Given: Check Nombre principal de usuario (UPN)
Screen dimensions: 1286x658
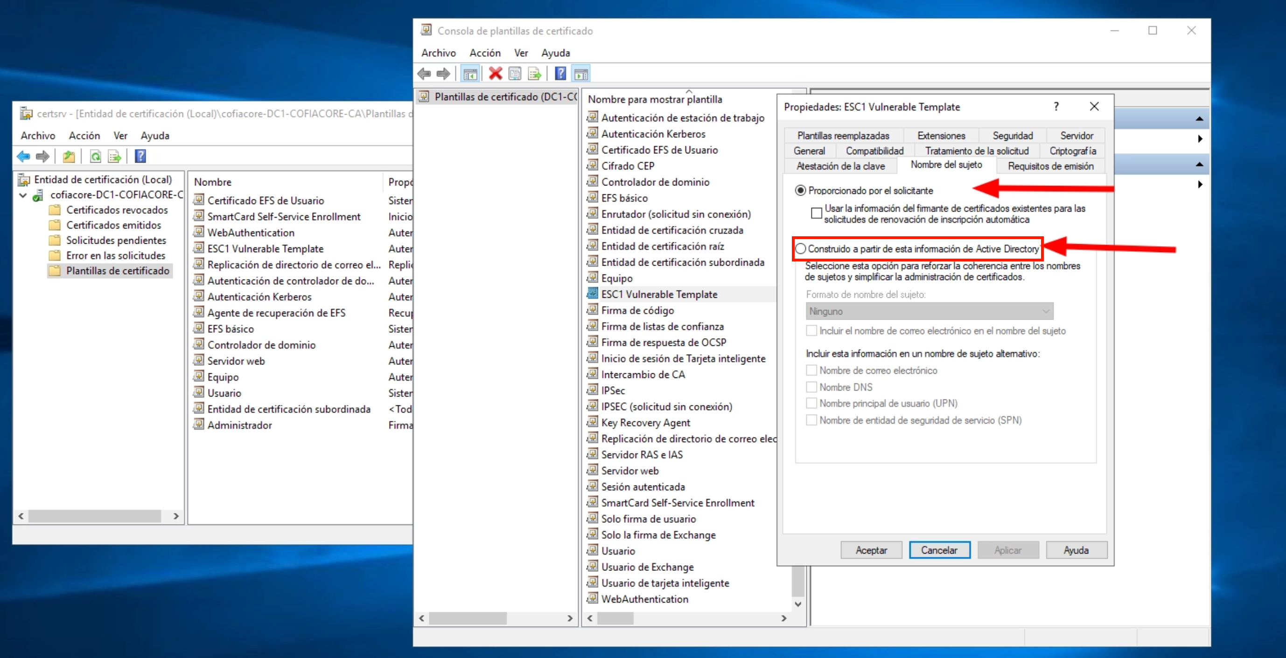Looking at the screenshot, I should click(812, 403).
